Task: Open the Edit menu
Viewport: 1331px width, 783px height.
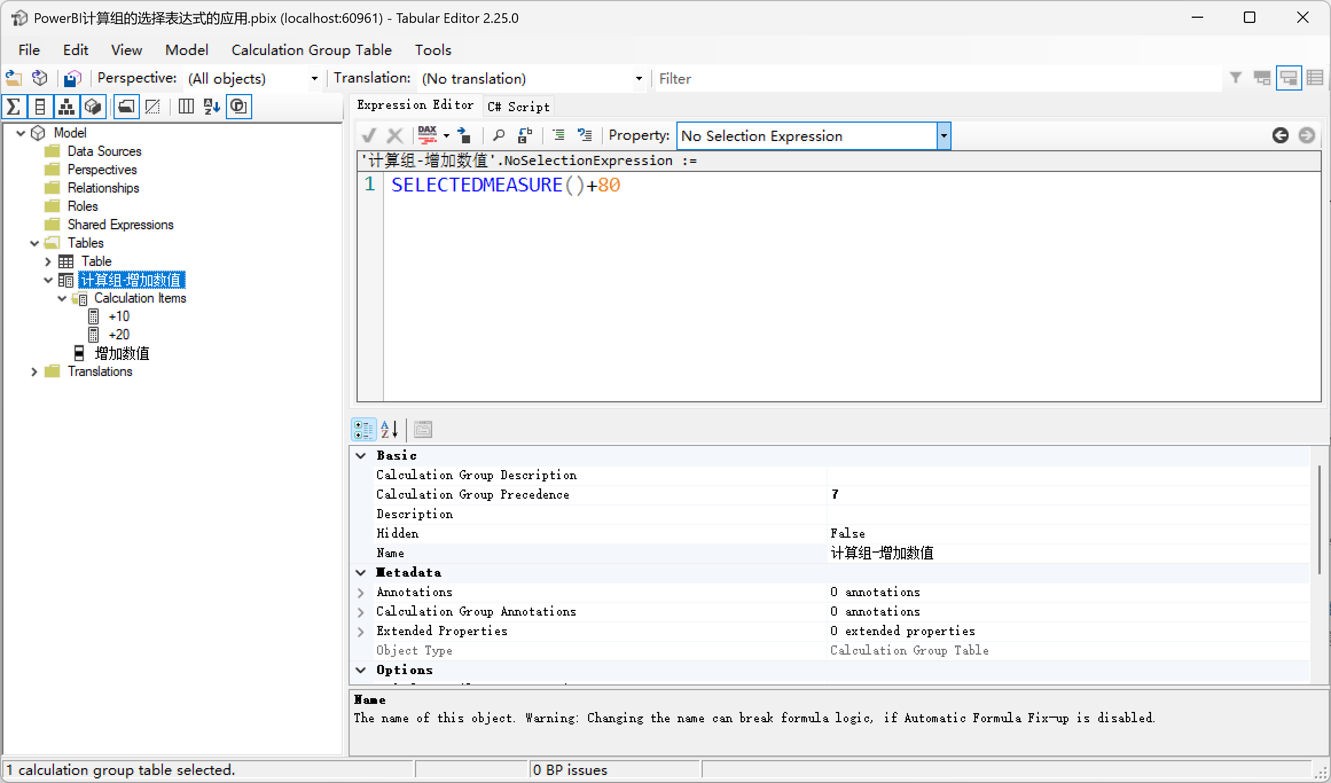Action: click(x=76, y=50)
